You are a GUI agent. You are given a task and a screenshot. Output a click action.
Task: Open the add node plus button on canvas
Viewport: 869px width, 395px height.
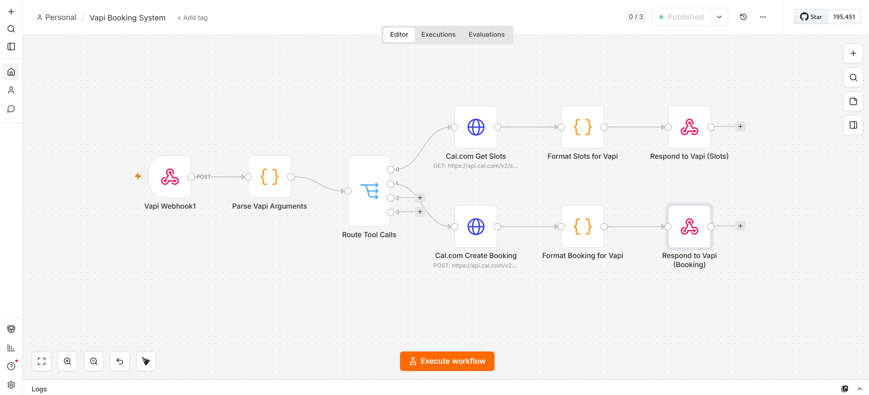click(853, 54)
